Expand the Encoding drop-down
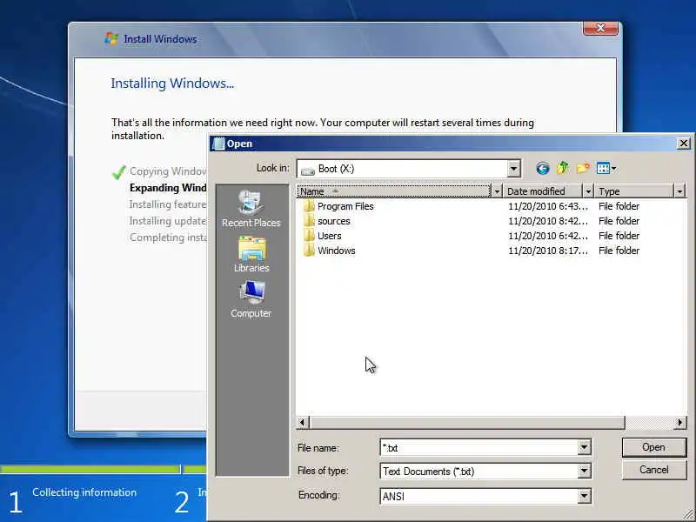 (x=584, y=496)
